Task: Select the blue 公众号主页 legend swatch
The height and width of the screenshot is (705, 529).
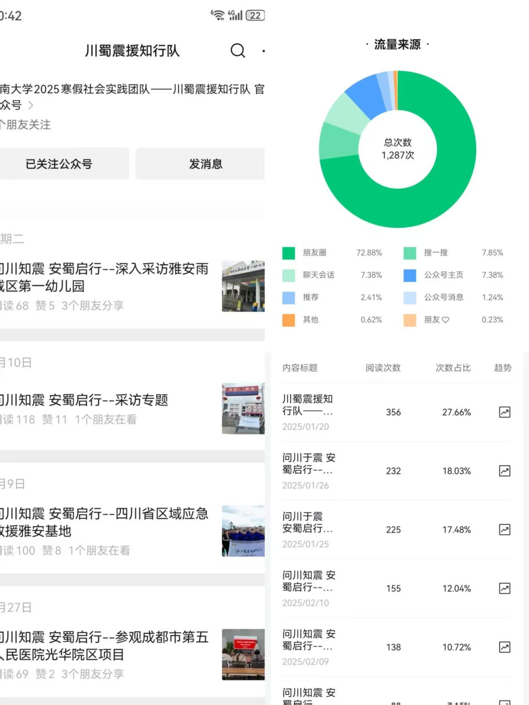Action: click(409, 275)
